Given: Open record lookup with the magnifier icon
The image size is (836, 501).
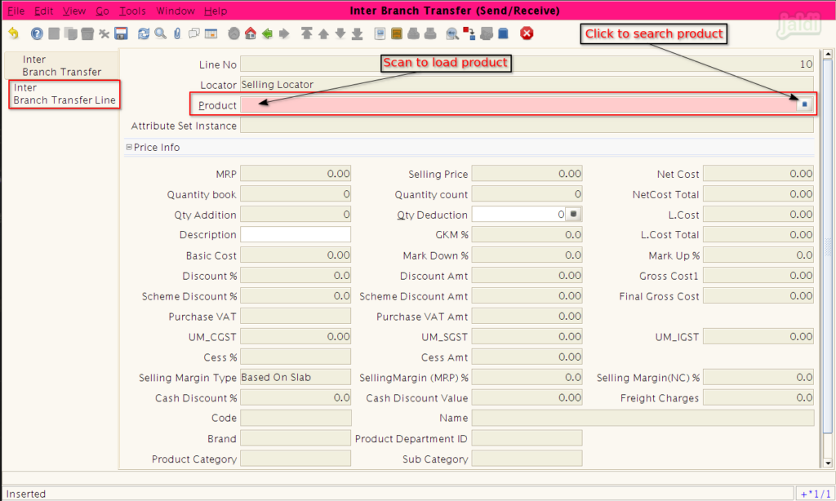Looking at the screenshot, I should [x=161, y=33].
